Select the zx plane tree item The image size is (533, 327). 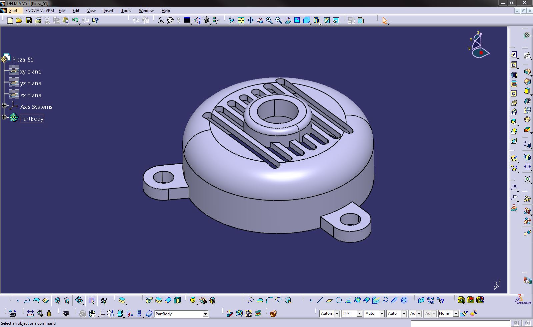31,95
